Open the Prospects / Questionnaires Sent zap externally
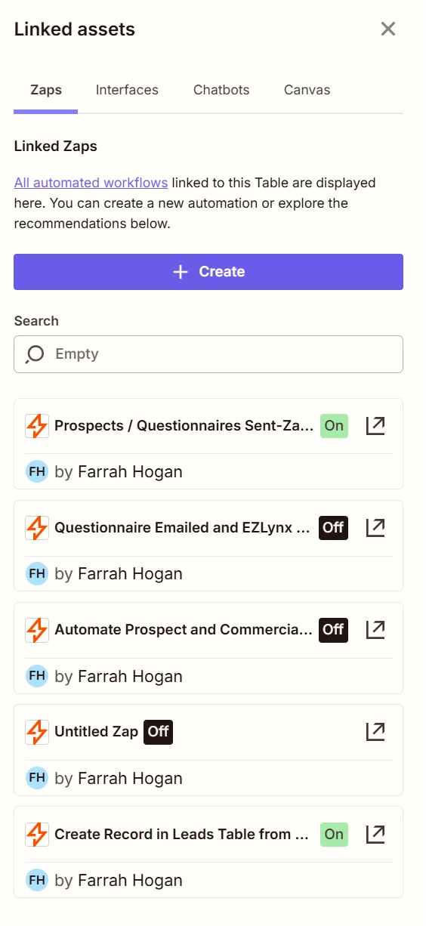Viewport: 426px width, 926px height. pyautogui.click(x=375, y=425)
